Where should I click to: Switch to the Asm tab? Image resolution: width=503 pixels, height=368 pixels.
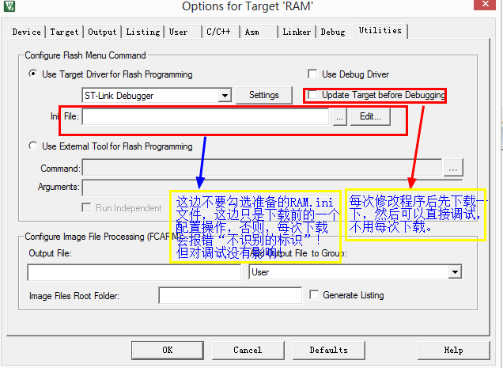click(259, 32)
